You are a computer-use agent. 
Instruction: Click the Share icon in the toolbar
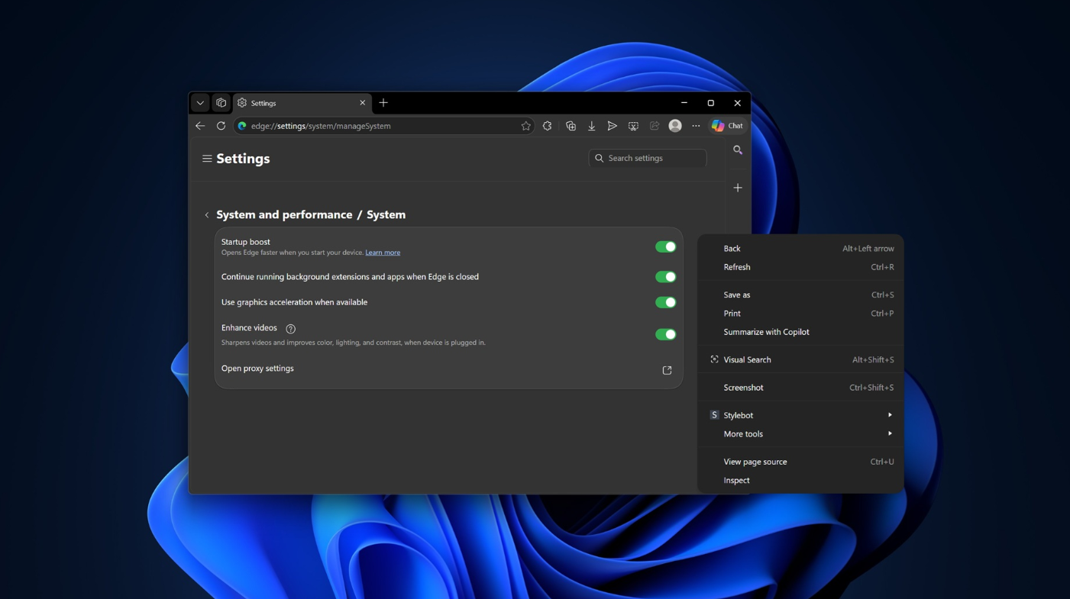pyautogui.click(x=655, y=126)
